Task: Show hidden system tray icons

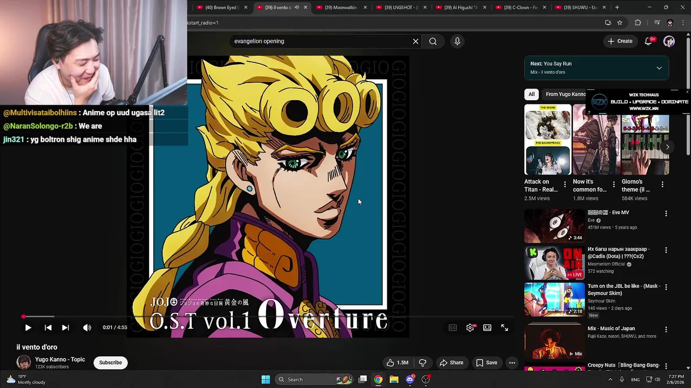Action: (x=610, y=379)
